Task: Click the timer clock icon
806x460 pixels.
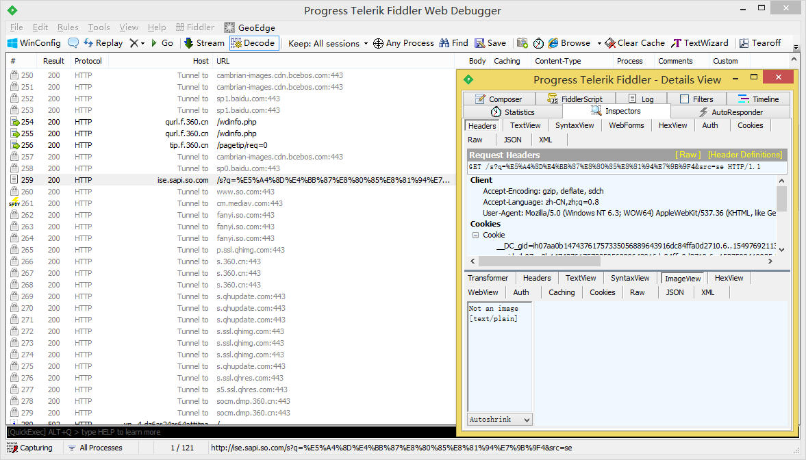Action: 538,43
